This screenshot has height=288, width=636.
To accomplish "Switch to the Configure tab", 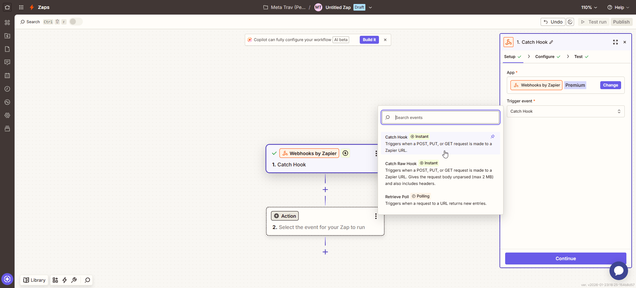I will click(548, 57).
